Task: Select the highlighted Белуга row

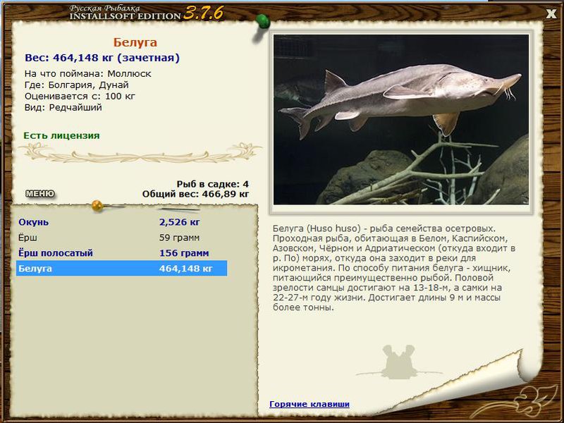Action: (121, 269)
